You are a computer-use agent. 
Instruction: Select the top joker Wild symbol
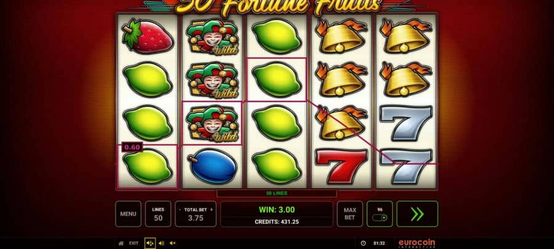[212, 37]
